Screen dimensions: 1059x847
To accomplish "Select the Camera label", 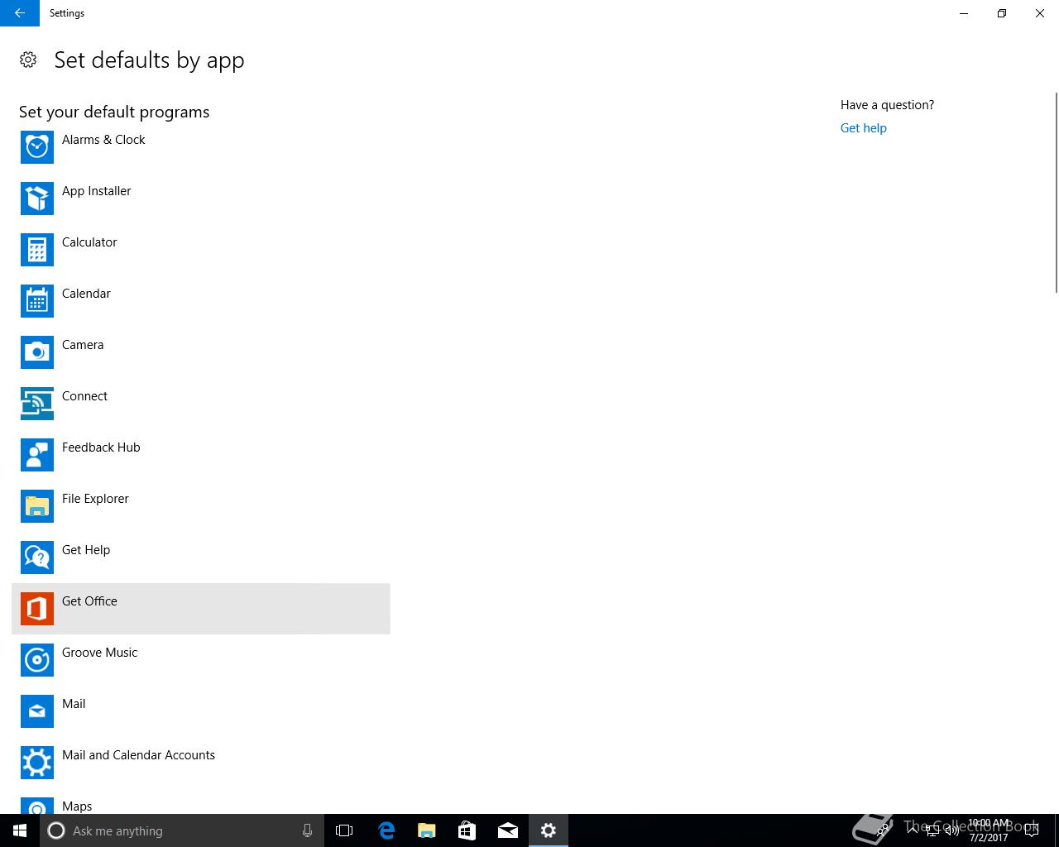I will click(x=83, y=345).
